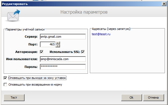Click the Настройка параметров heading
Screen dimensions: 168x105
84,12
